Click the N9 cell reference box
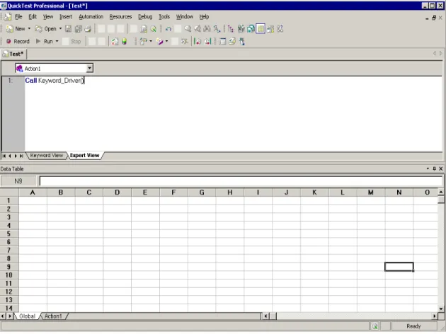 coord(18,181)
